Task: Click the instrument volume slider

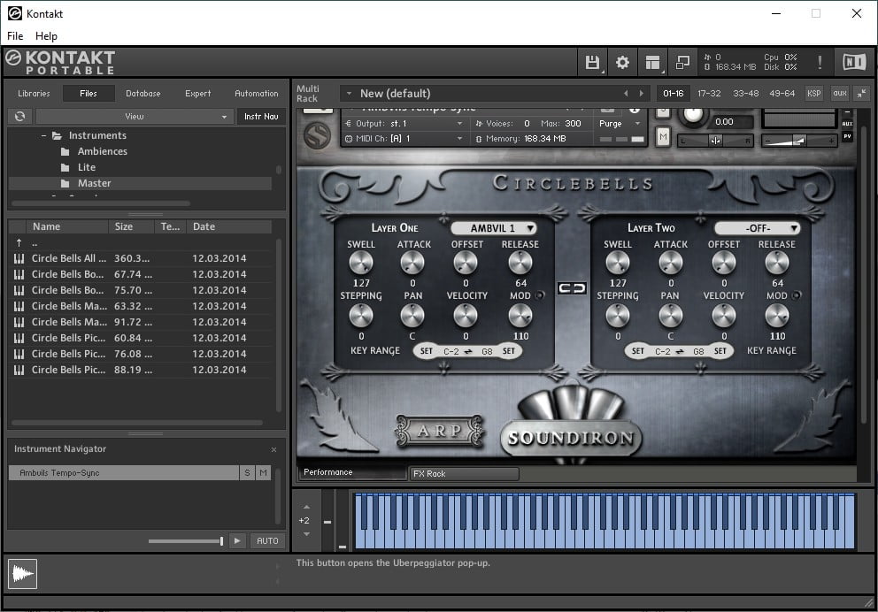Action: pyautogui.click(x=799, y=141)
